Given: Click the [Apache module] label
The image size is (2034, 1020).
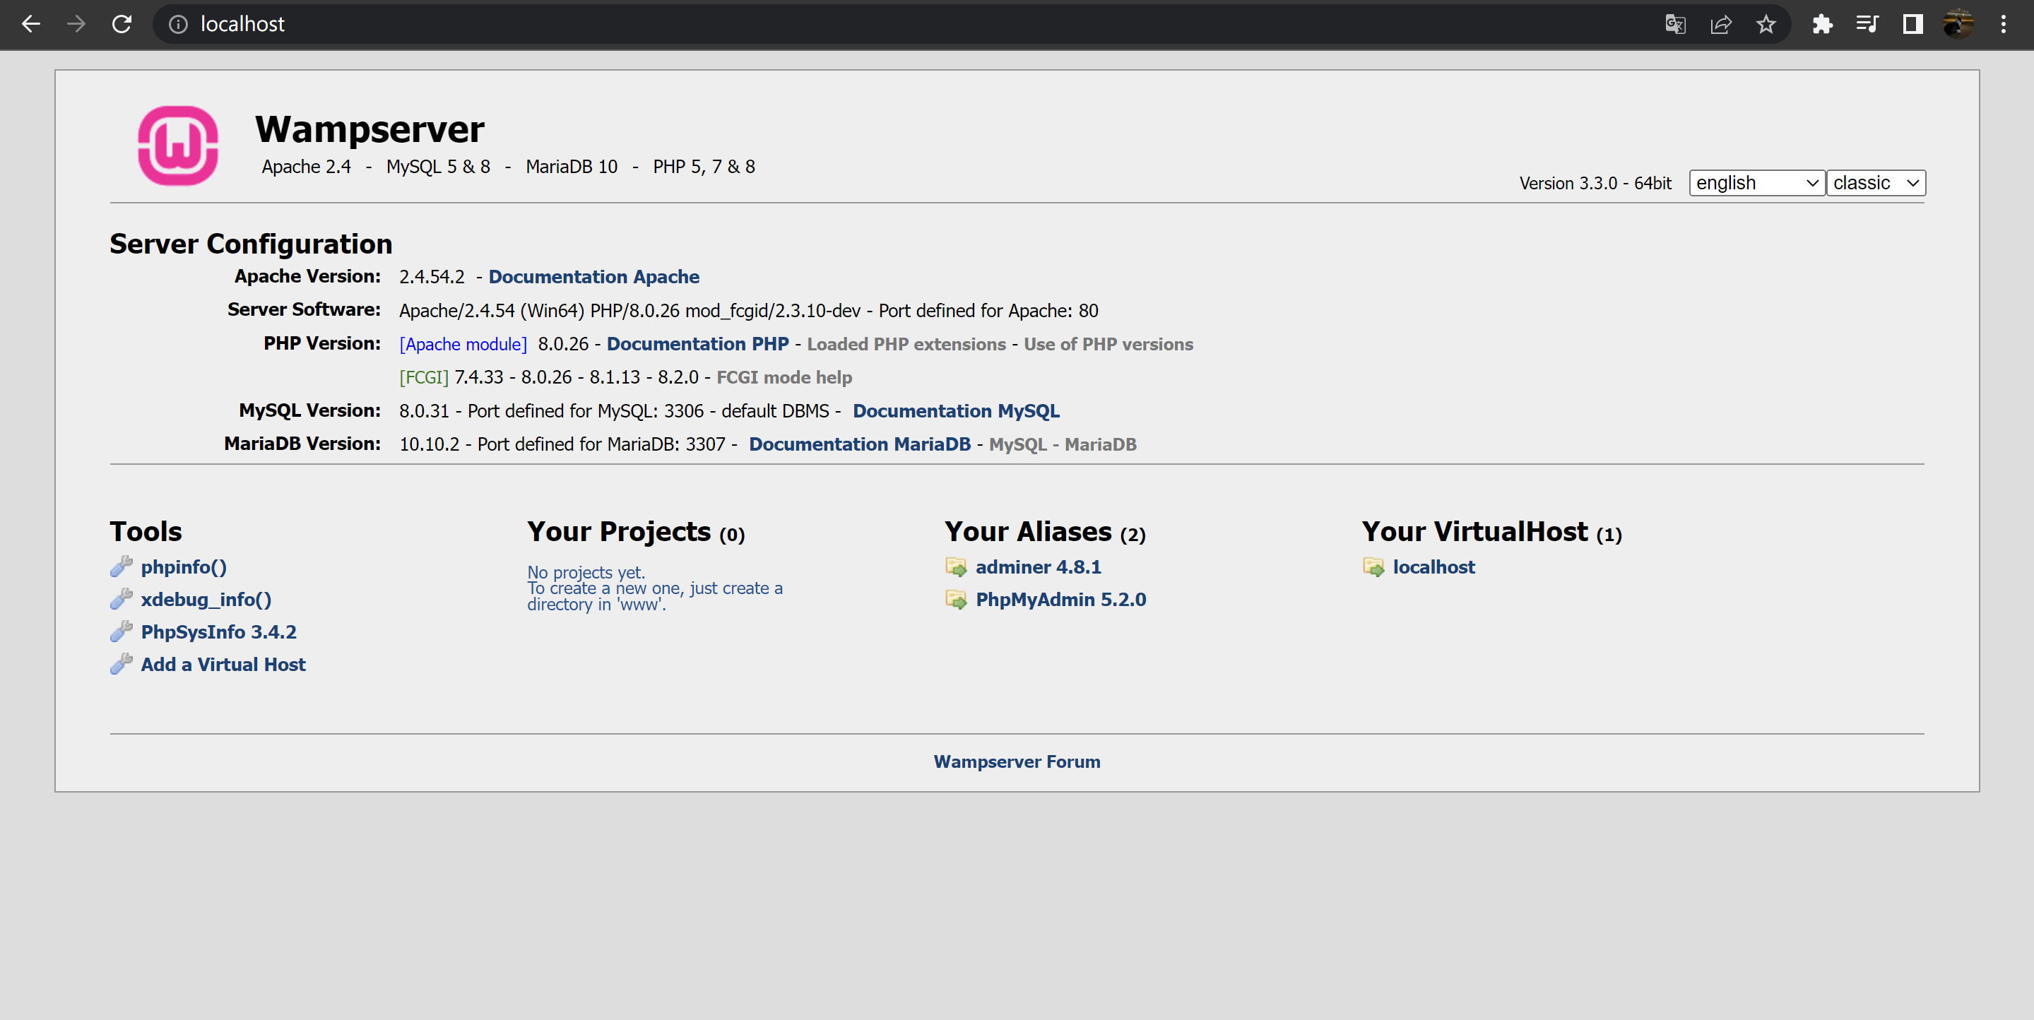Looking at the screenshot, I should (463, 344).
